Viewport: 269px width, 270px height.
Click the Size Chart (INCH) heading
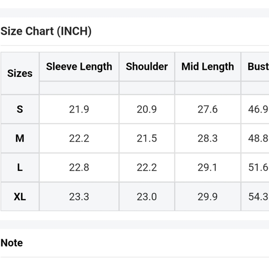pyautogui.click(x=46, y=31)
